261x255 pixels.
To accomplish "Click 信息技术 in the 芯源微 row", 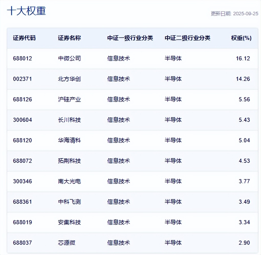I will tap(118, 243).
